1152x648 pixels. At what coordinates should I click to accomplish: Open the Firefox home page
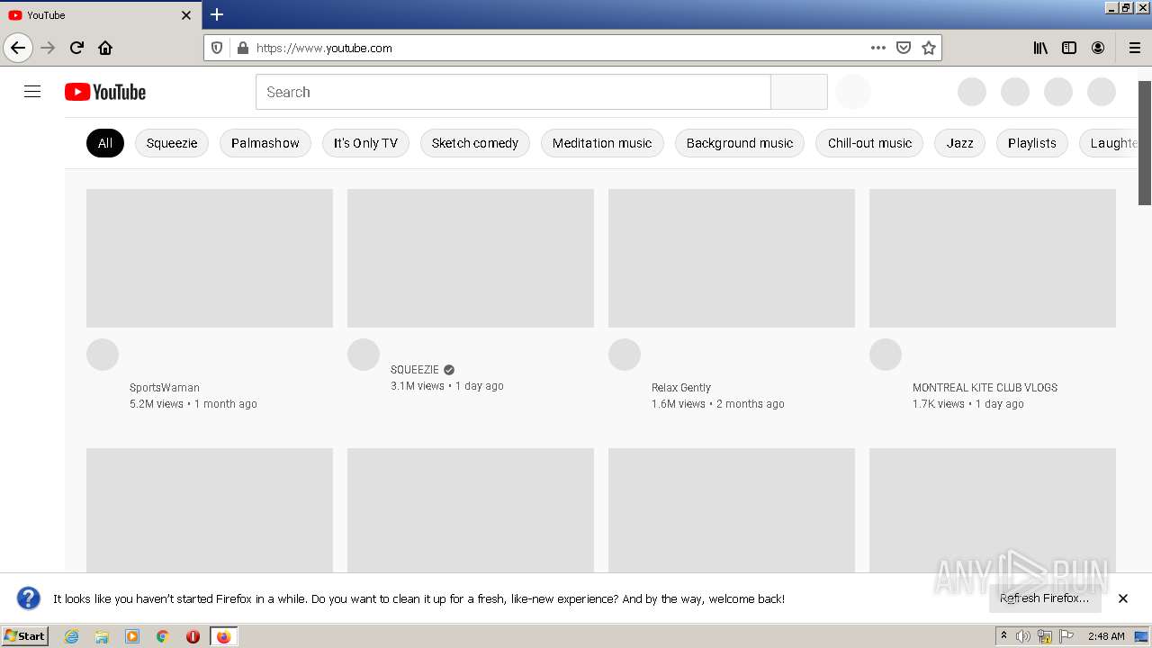[105, 48]
